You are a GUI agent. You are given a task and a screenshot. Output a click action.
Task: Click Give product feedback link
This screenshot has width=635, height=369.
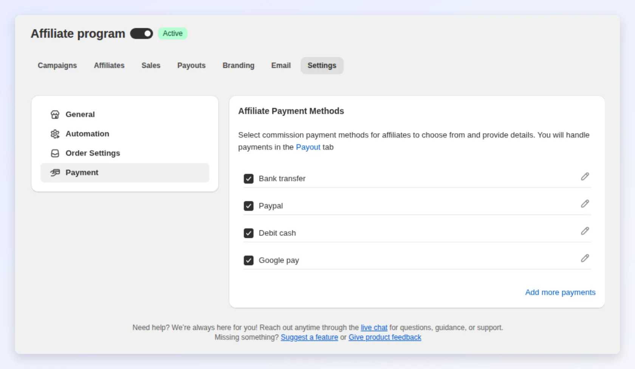click(x=385, y=337)
